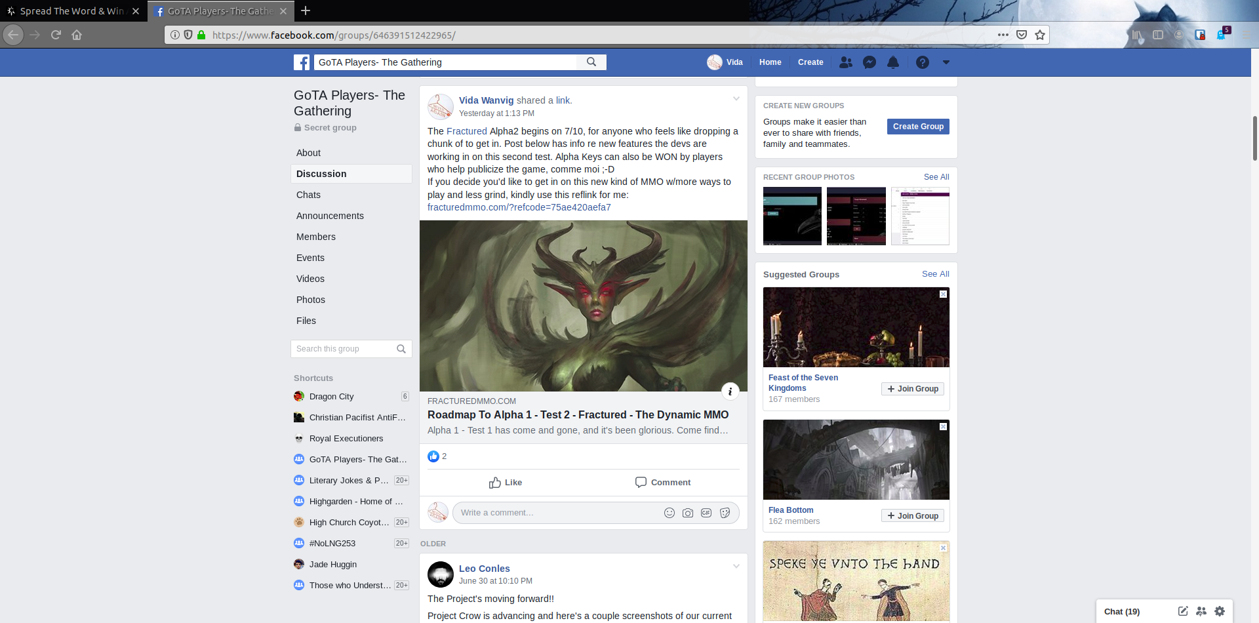Open third recent group photo thumbnail

(920, 216)
